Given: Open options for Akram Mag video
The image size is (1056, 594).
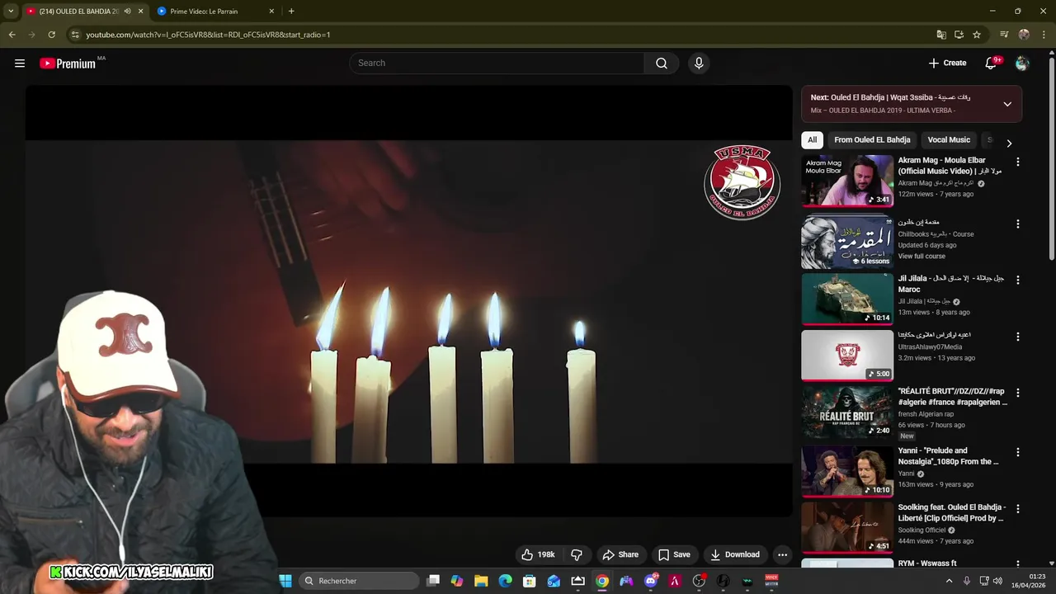Looking at the screenshot, I should pos(1017,162).
